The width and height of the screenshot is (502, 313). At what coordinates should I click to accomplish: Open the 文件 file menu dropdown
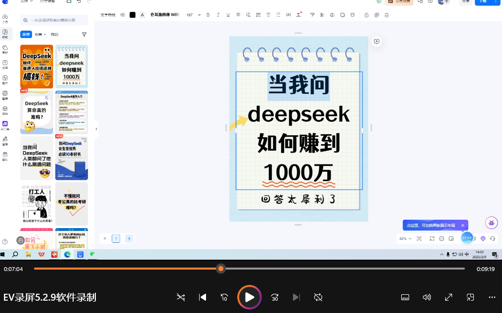[27, 1]
